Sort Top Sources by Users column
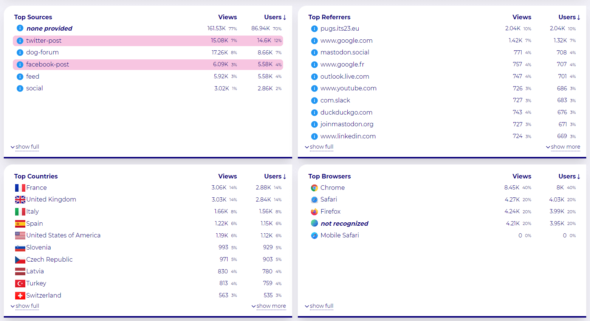 point(275,17)
